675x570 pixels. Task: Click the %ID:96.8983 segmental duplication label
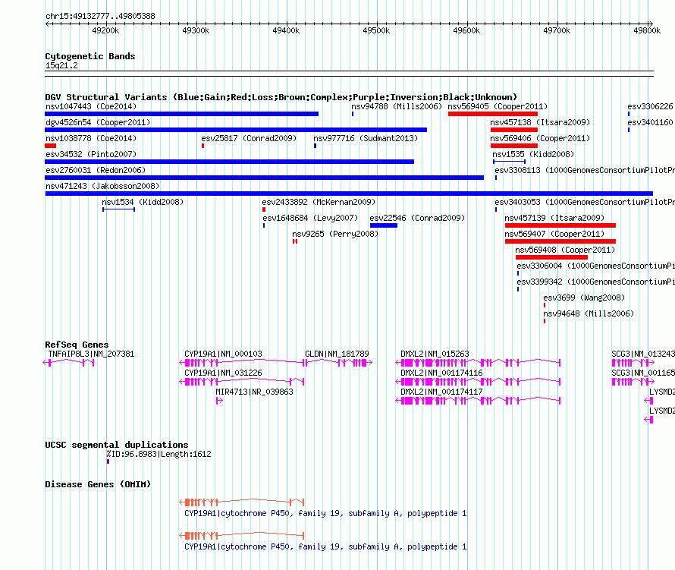click(159, 454)
